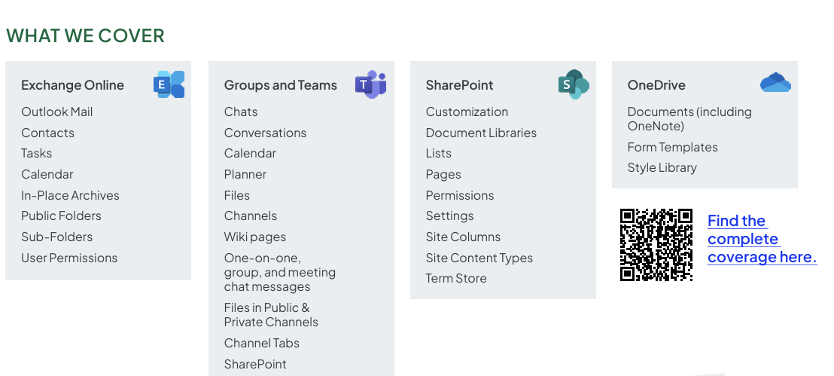Viewport: 834px width, 376px height.
Task: Select 'SharePoint' item in Groups and Teams list
Action: tap(255, 364)
